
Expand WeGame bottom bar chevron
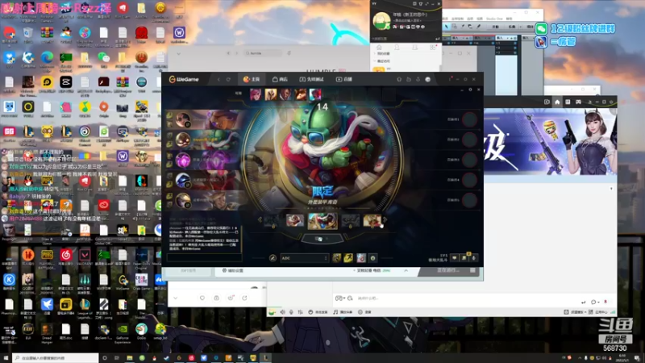click(406, 270)
